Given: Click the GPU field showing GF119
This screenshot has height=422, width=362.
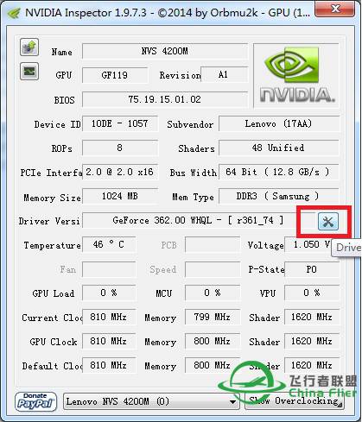Looking at the screenshot, I should click(x=115, y=75).
